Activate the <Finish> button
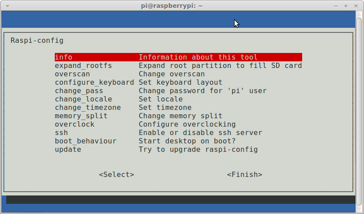Screen dimensions: 364x214 coord(245,174)
